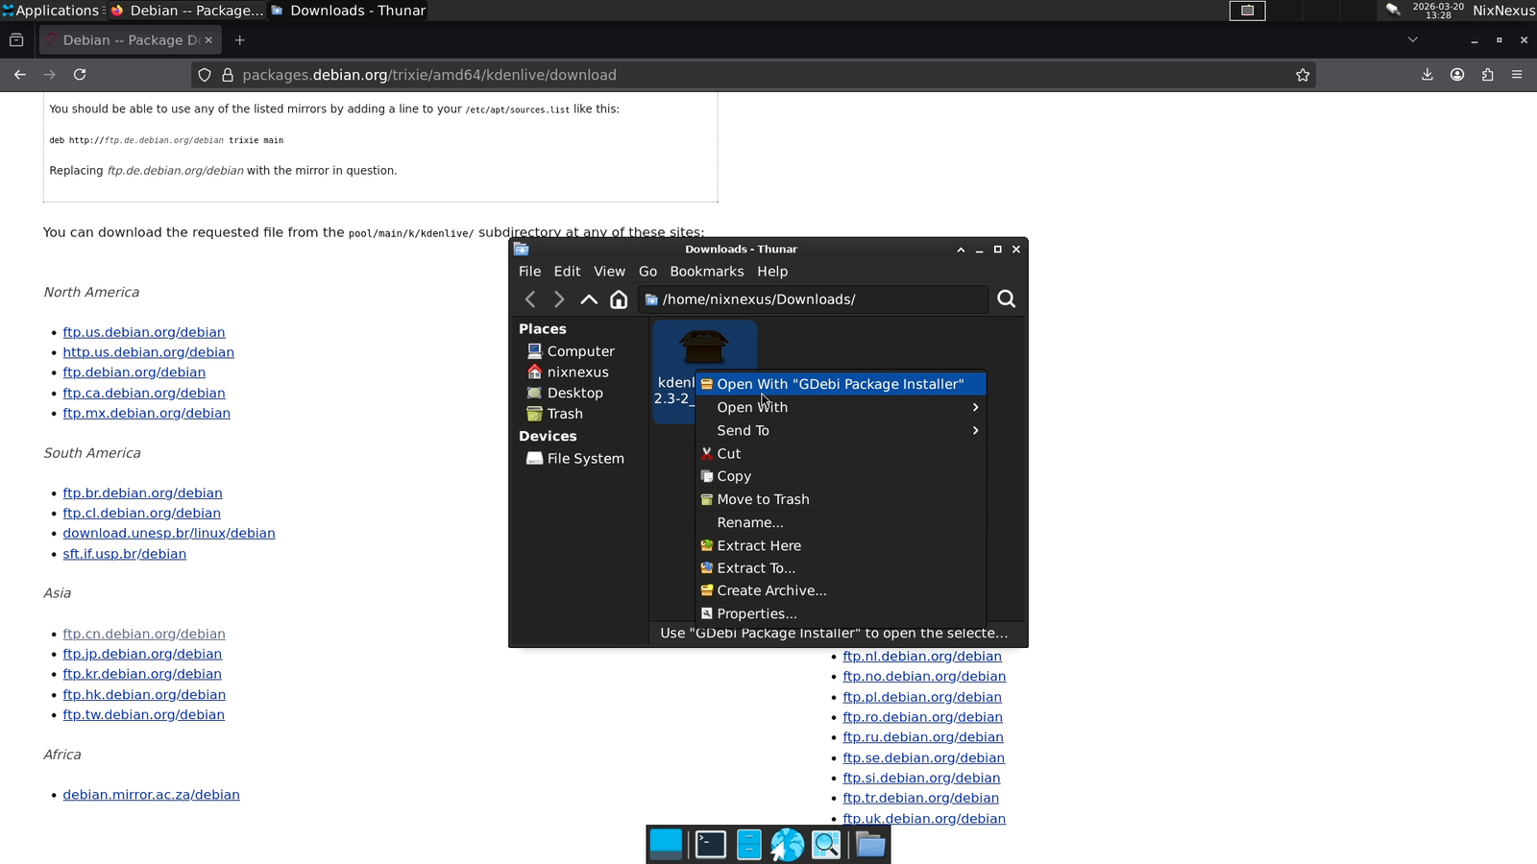
Task: Go back in Thunar folder history
Action: (530, 300)
